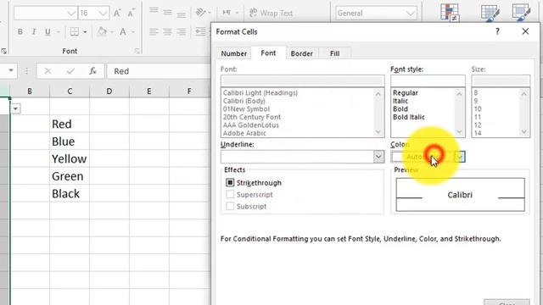Screen dimensions: 543x305
Task: Open Format as Table icon
Action: click(x=490, y=13)
